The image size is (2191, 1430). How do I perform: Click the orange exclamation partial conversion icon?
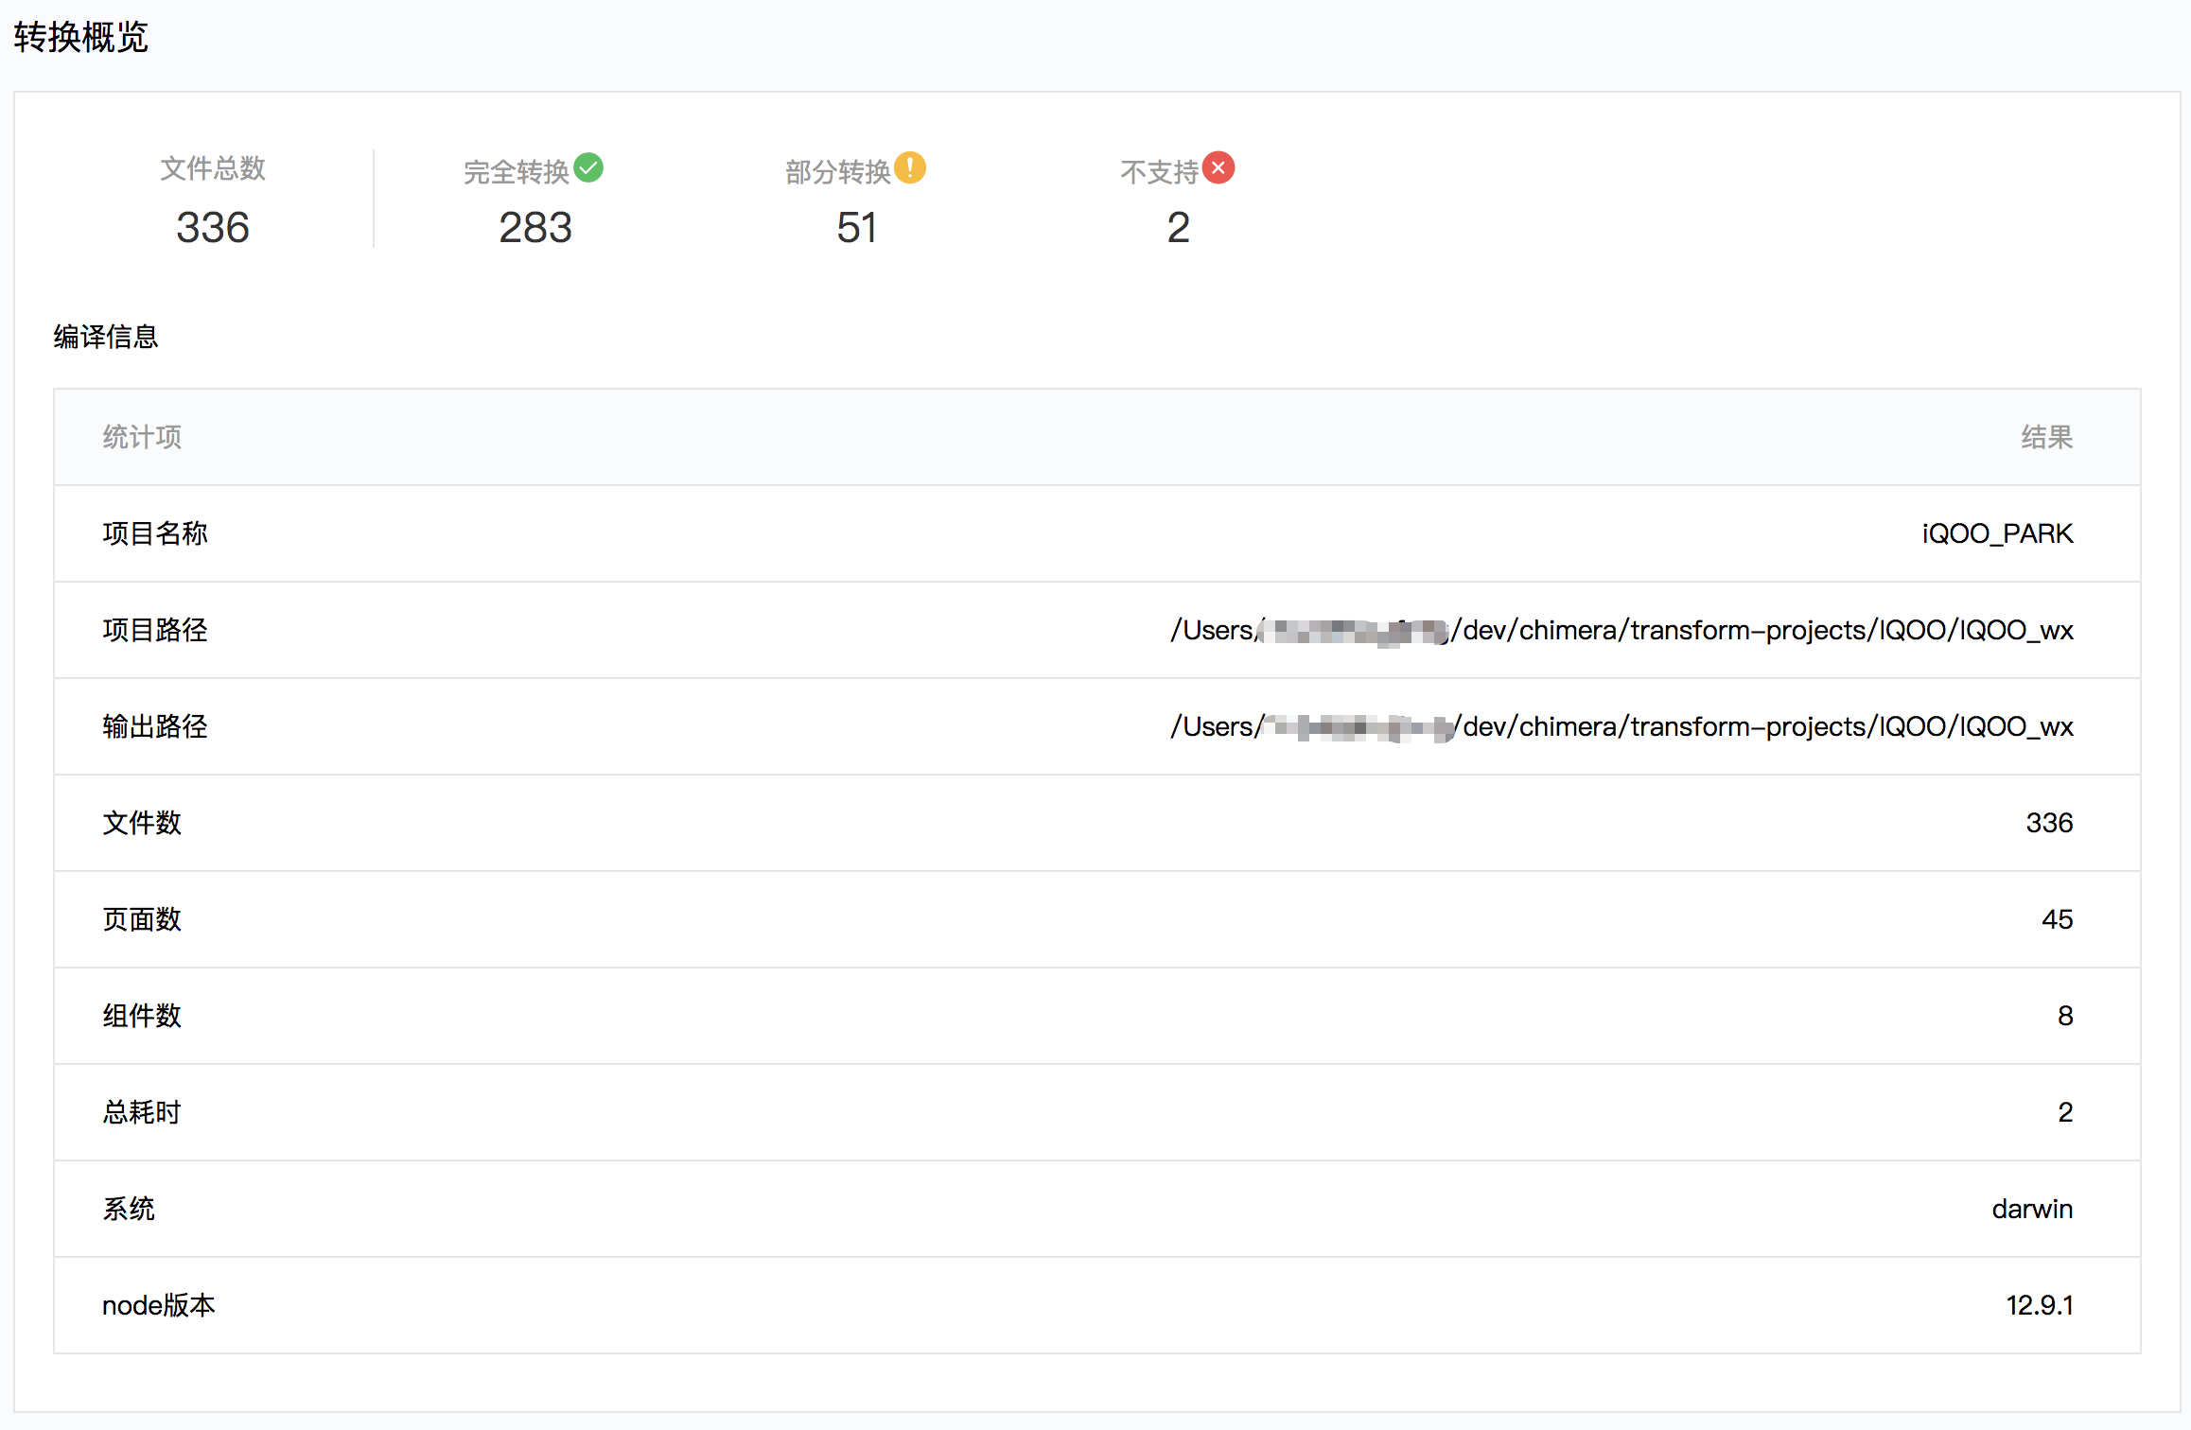click(910, 167)
